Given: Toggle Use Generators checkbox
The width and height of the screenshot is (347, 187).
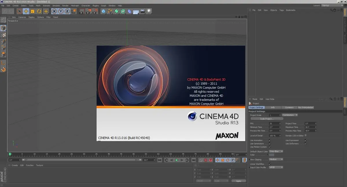Looking at the screenshot, I should click(270, 144).
